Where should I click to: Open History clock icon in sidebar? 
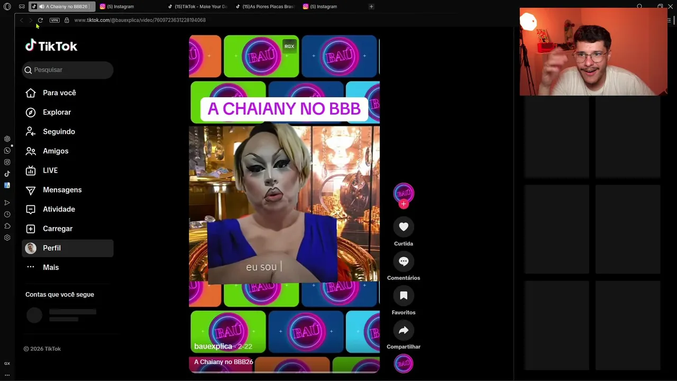pos(7,214)
